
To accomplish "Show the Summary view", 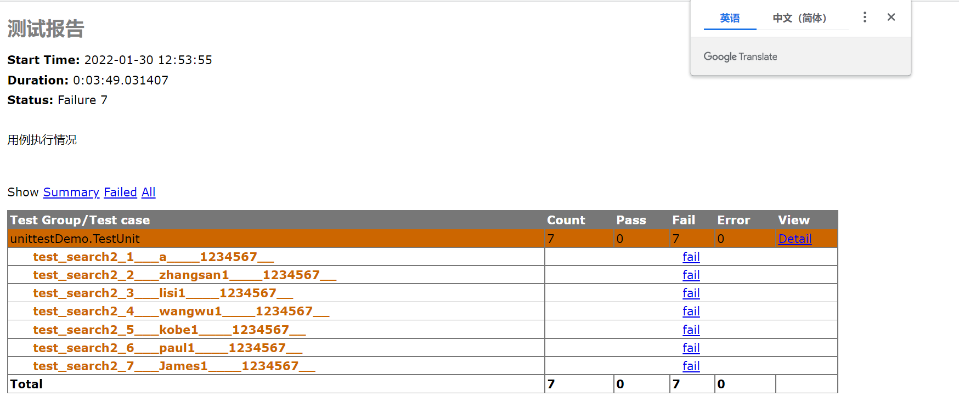I will coord(71,193).
